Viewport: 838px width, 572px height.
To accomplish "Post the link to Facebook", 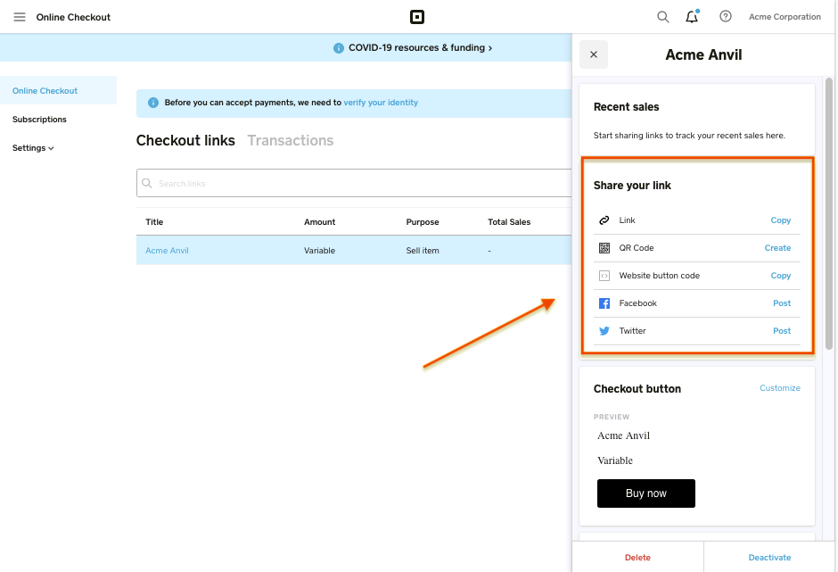I will point(782,303).
